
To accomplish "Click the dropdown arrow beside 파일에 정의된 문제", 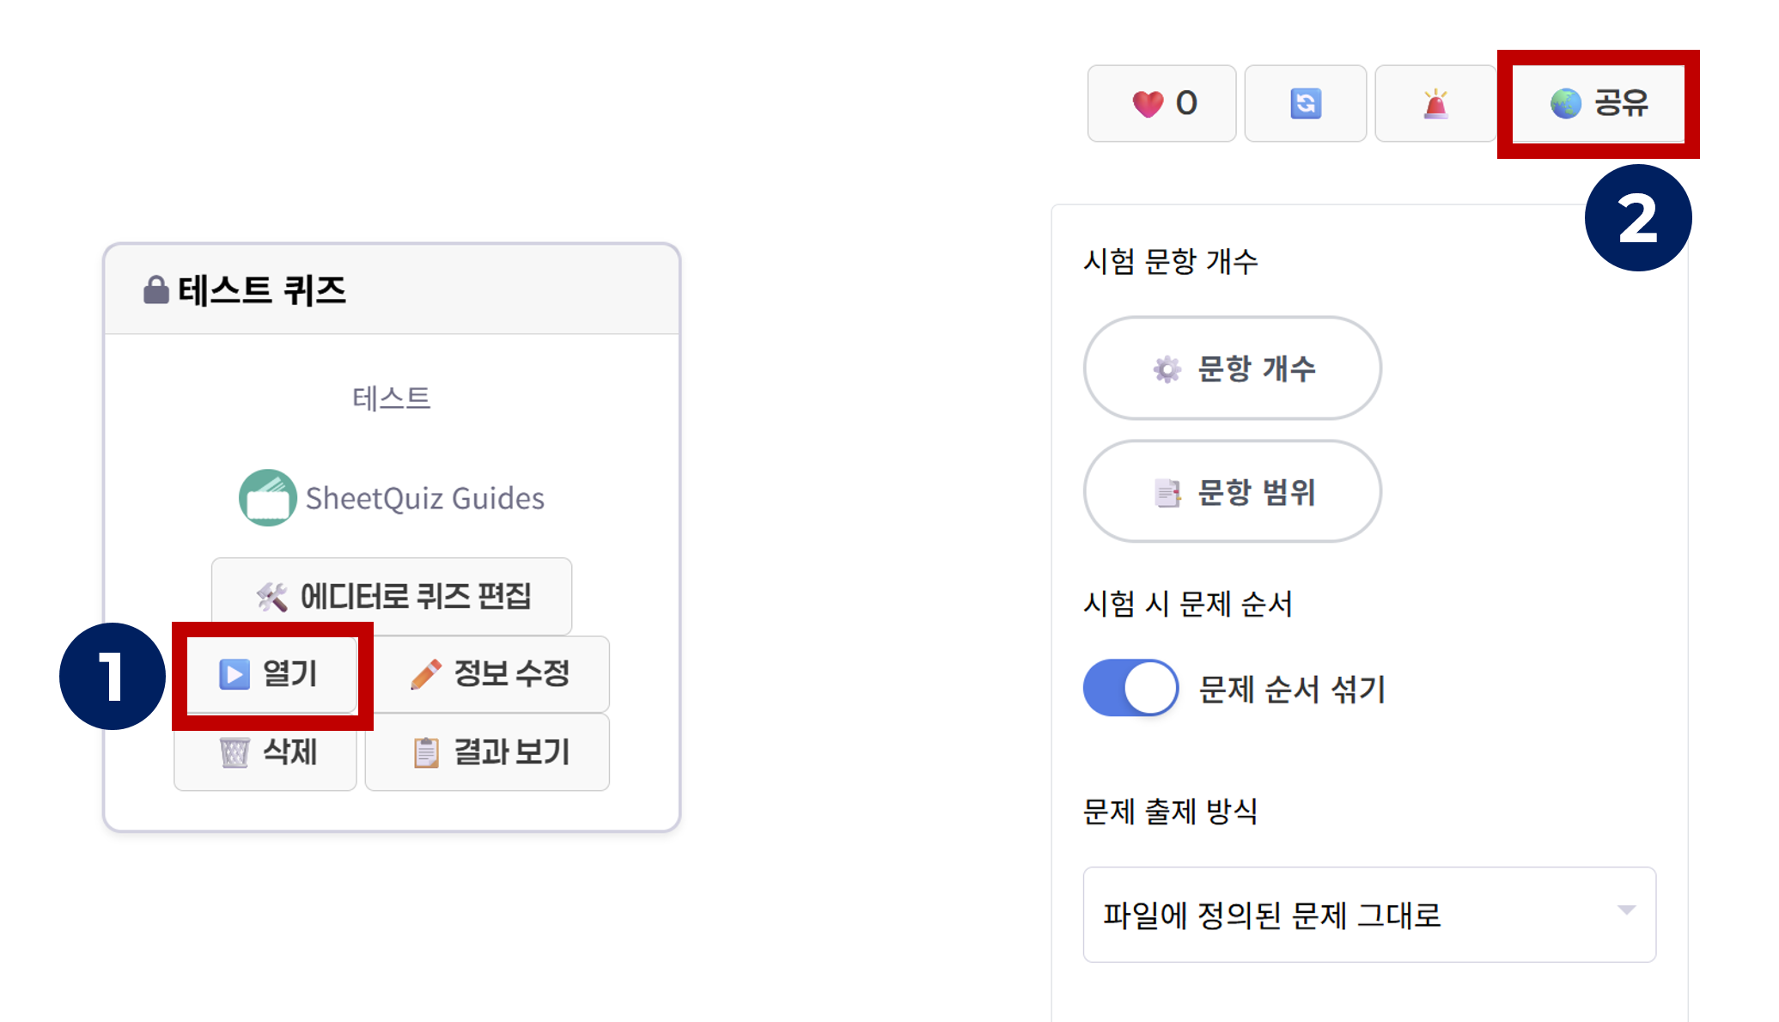I will click(1625, 910).
